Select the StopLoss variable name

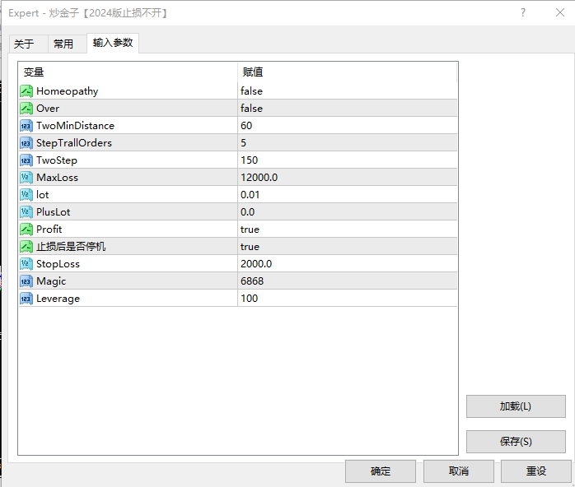pos(58,263)
